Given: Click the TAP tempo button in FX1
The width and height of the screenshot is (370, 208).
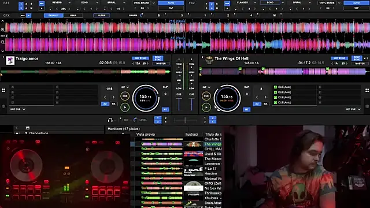Looking at the screenshot, I should 171,8.
